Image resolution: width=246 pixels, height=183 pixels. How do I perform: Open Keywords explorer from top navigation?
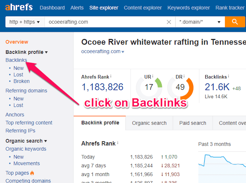pos(188,8)
